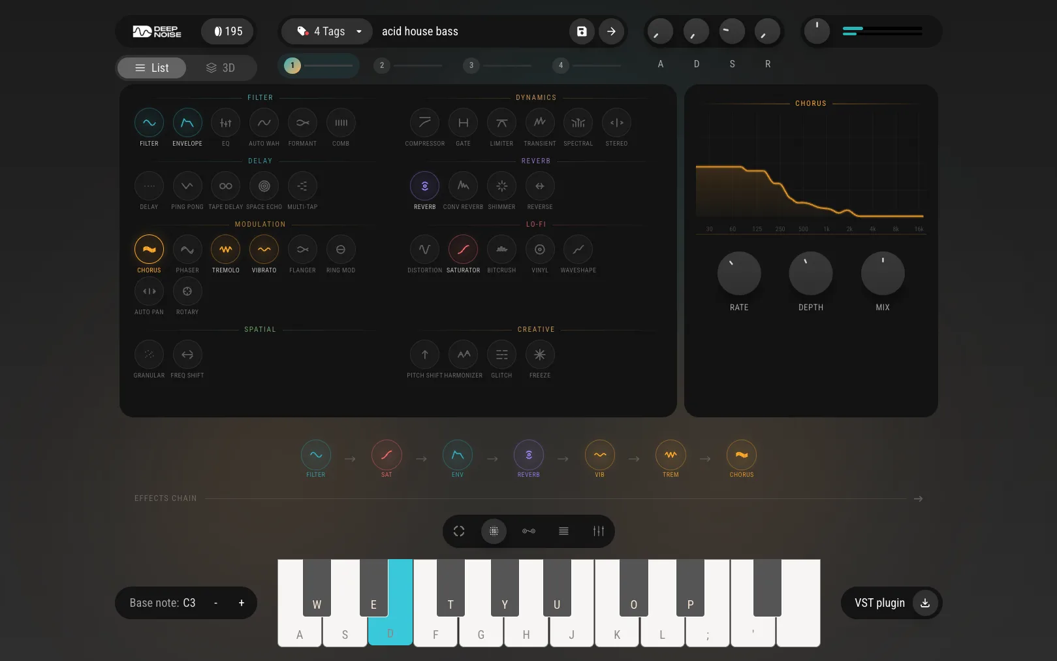1057x661 pixels.
Task: Increase base note with plus button
Action: pos(242,603)
